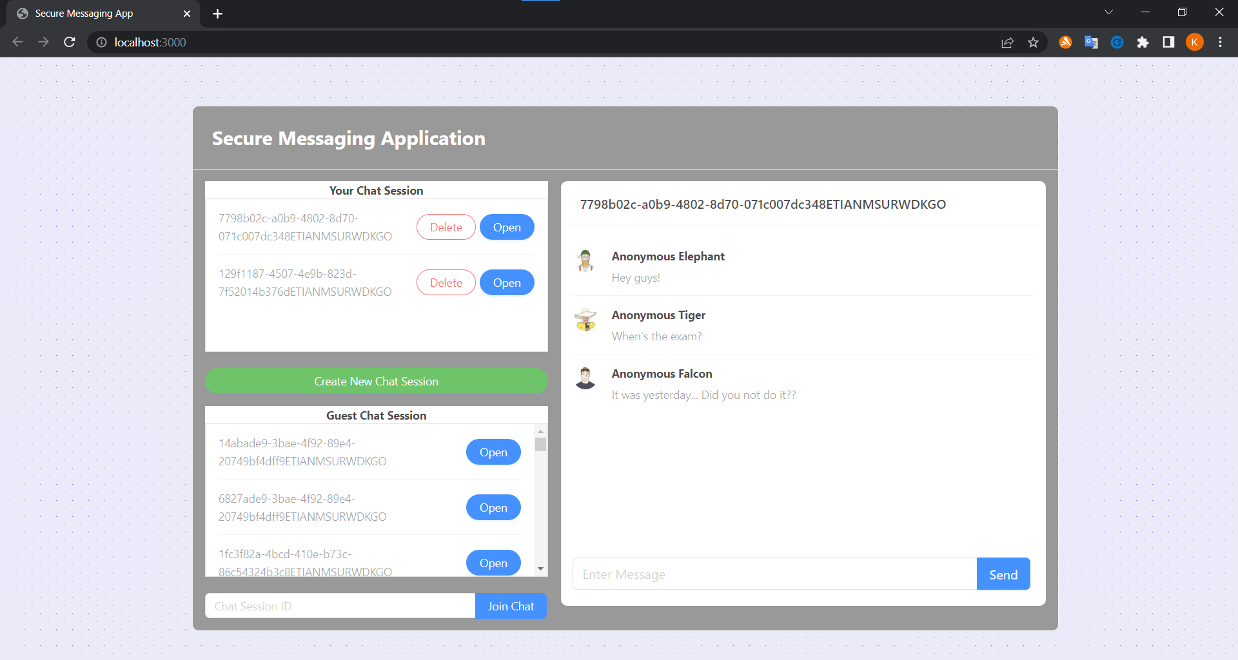
Task: Click the message "Hey guys!"
Action: pos(636,278)
